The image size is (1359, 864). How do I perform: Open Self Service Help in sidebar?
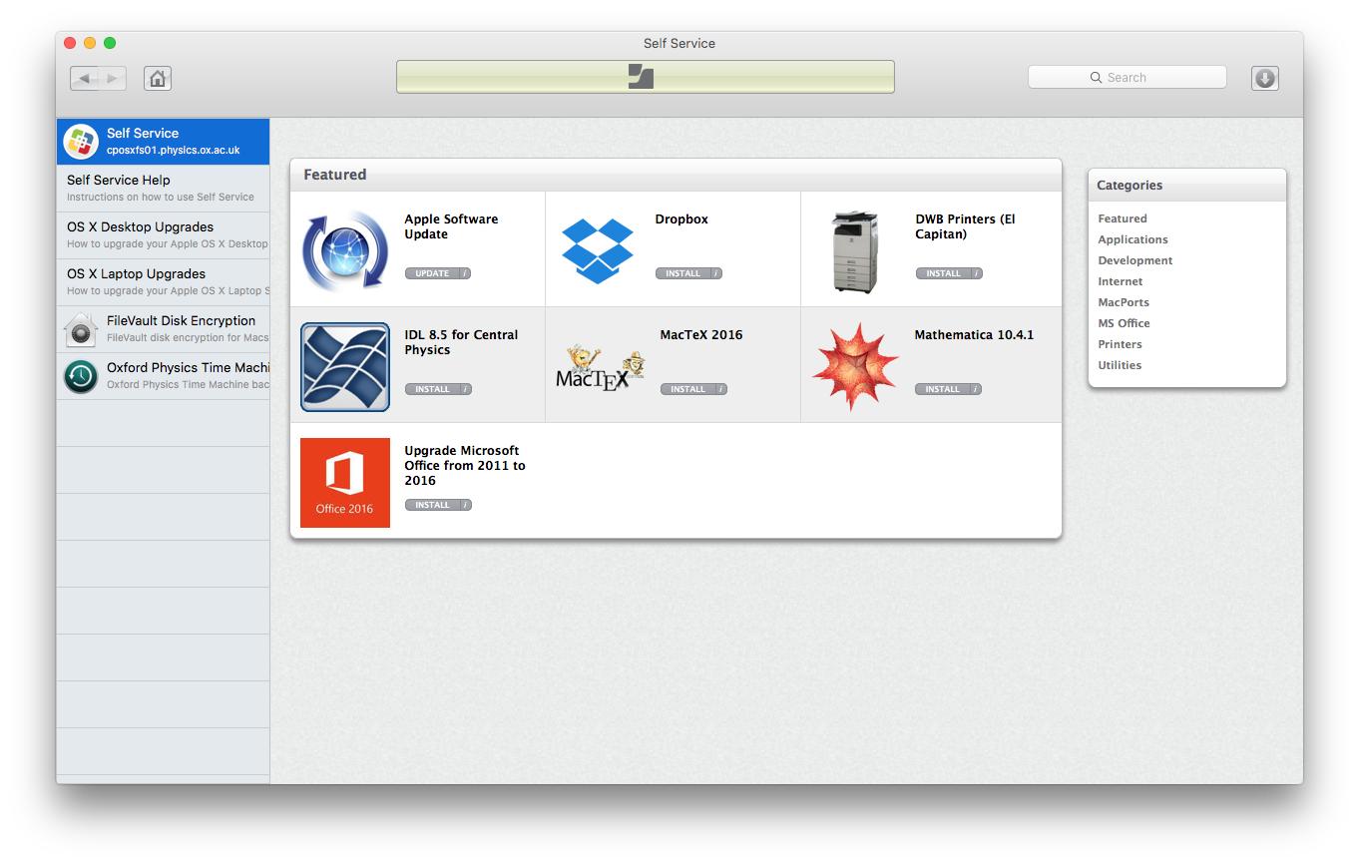point(163,189)
